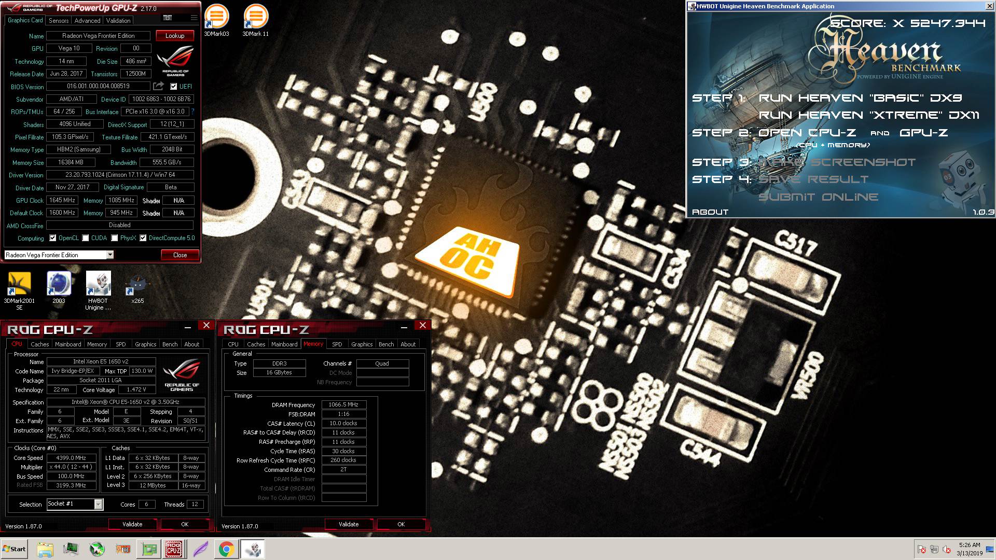Open the 3DMark03 desktop shortcut

click(x=216, y=21)
